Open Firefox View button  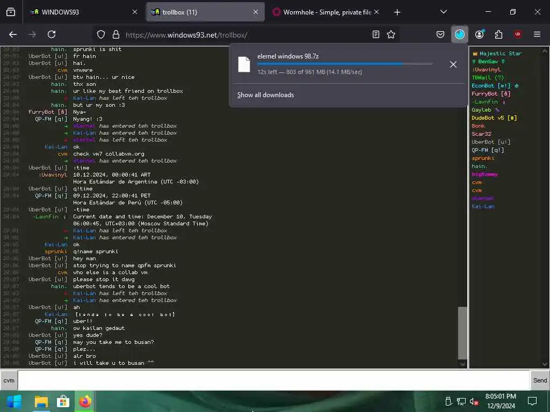click(11, 12)
